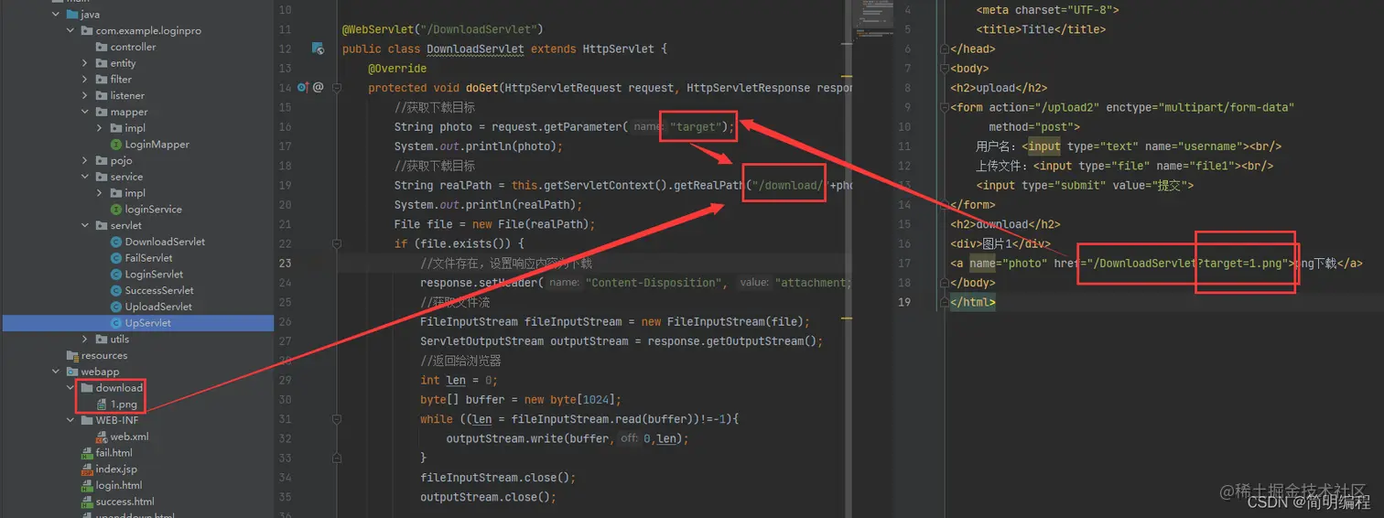
Task: Collapse the download folder
Action: click(x=70, y=388)
